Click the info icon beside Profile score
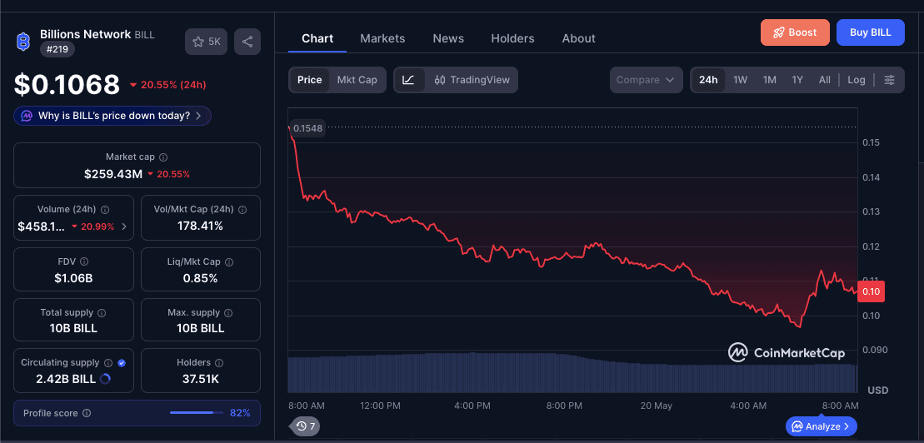Screen dimensions: 924x443 click(x=87, y=414)
